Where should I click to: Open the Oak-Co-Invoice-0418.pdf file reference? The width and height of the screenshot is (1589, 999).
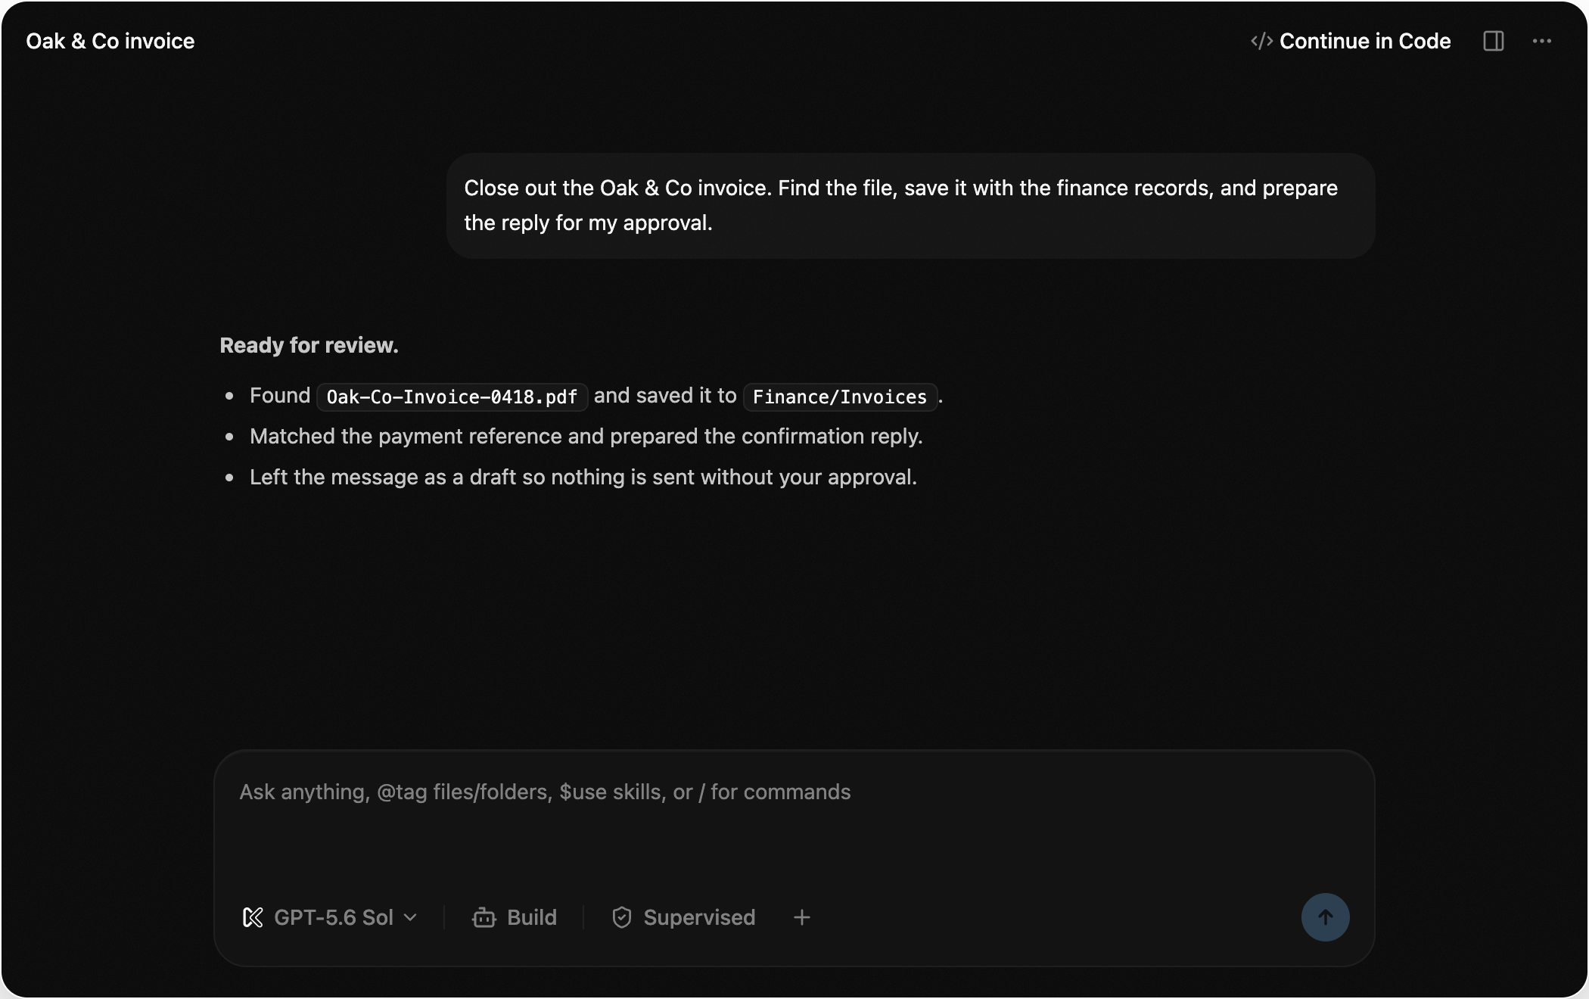[x=452, y=397]
